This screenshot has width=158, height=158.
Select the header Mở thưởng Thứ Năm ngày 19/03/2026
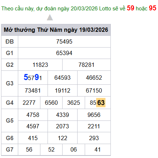pos(56,30)
